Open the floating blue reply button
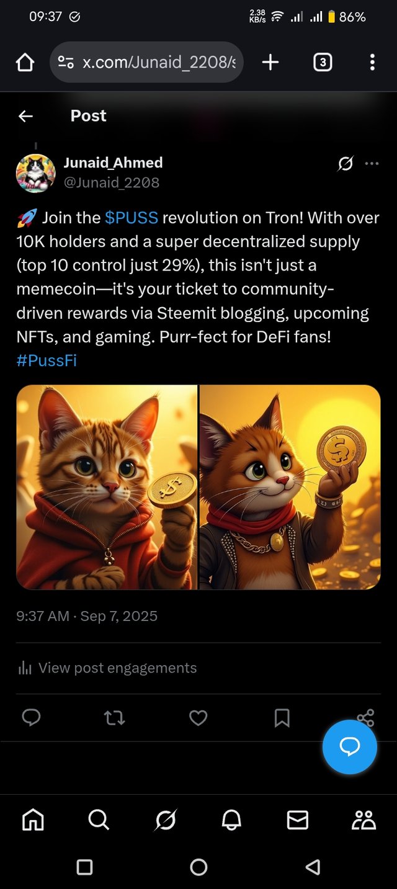This screenshot has height=889, width=397. (x=350, y=747)
